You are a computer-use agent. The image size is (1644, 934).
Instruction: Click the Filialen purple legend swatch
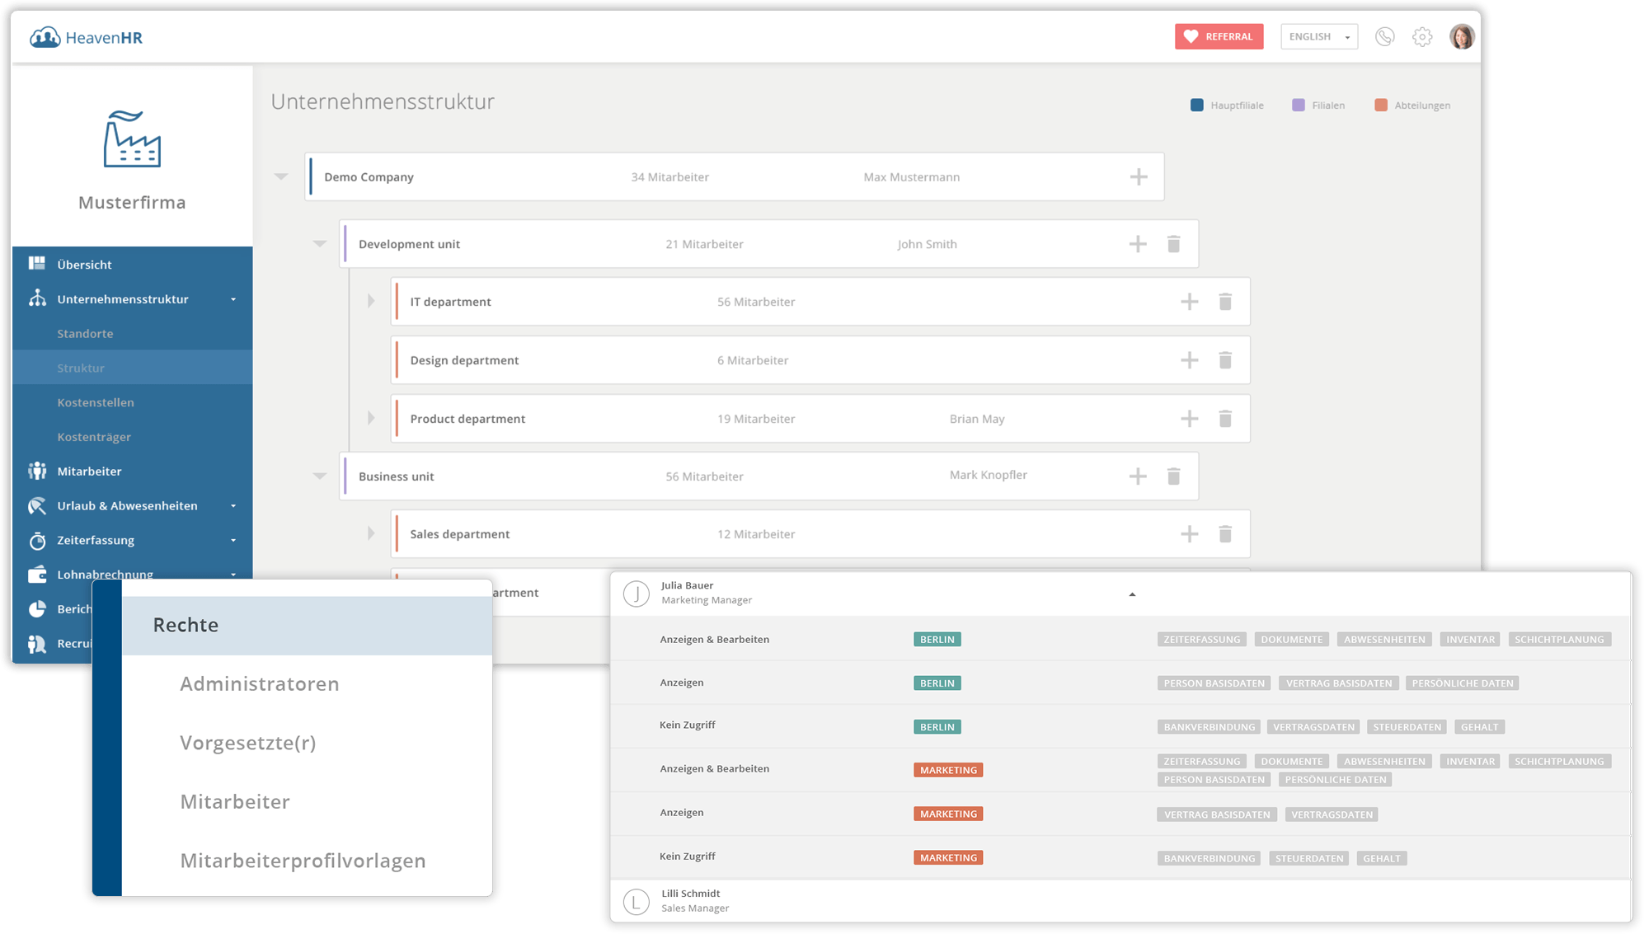pos(1299,105)
